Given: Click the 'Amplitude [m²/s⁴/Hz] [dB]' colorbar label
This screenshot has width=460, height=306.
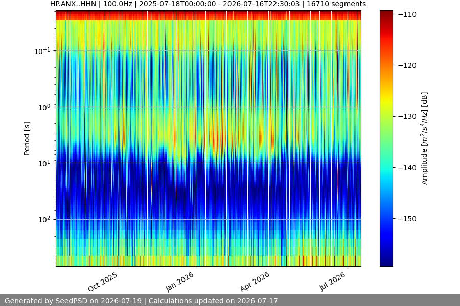Looking at the screenshot, I should pyautogui.click(x=424, y=138).
